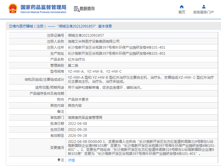Select product name 红外治疗仪

pos(77,60)
